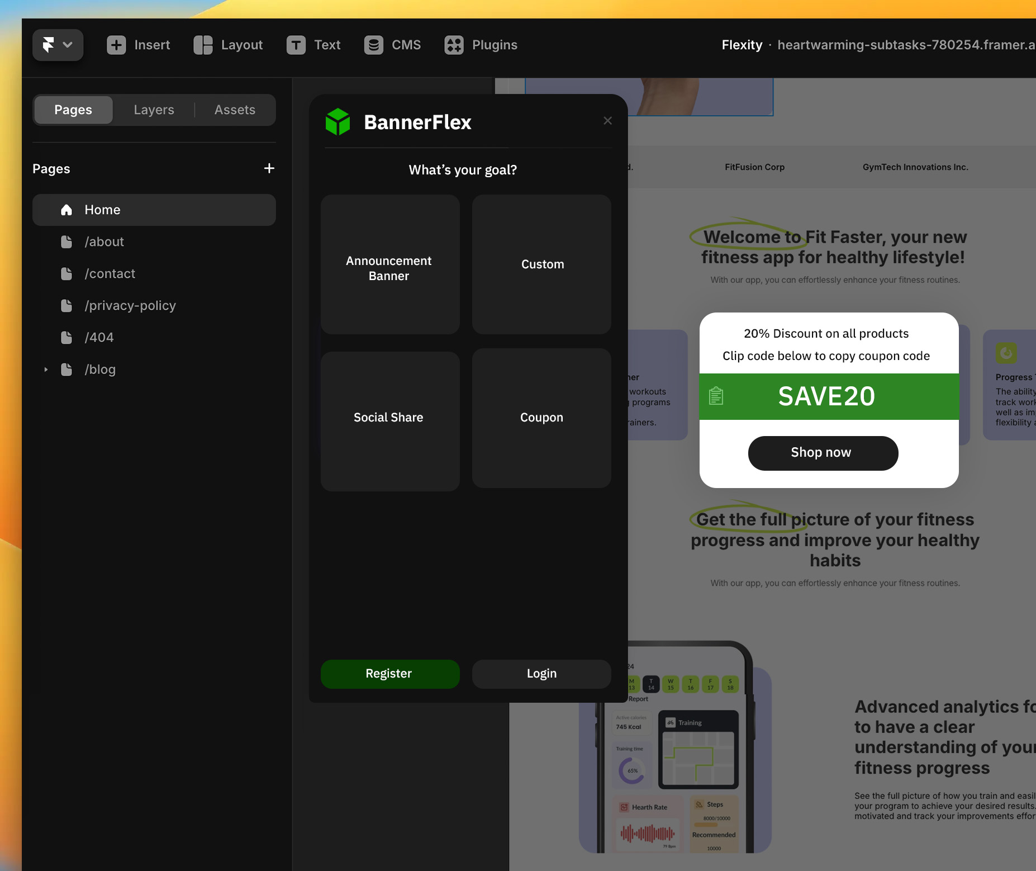1036x871 pixels.
Task: Close the BannerFlex plugin panel
Action: pyautogui.click(x=608, y=121)
